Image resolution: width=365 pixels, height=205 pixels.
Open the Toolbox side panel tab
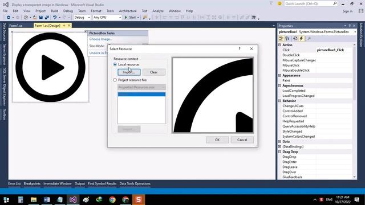pos(4,114)
